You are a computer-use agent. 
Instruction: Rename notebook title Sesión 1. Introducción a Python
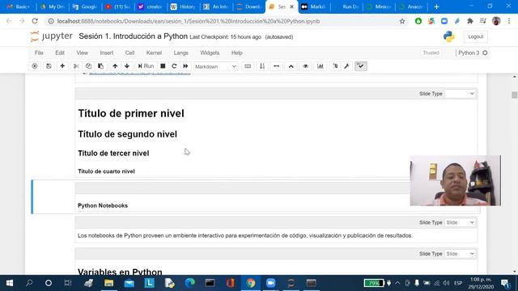[133, 36]
